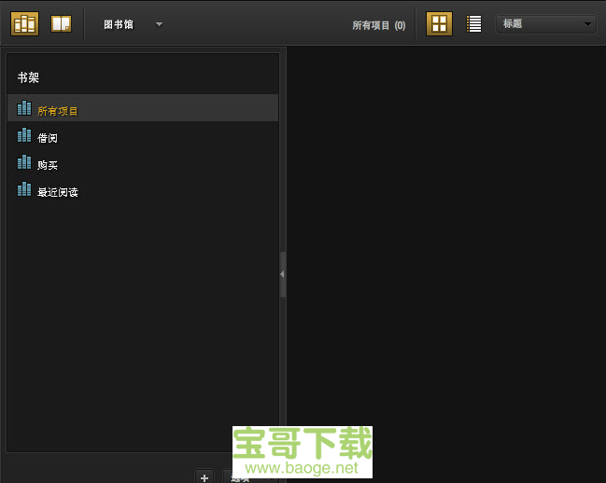Select the 借阅 bookshelf

coord(48,138)
